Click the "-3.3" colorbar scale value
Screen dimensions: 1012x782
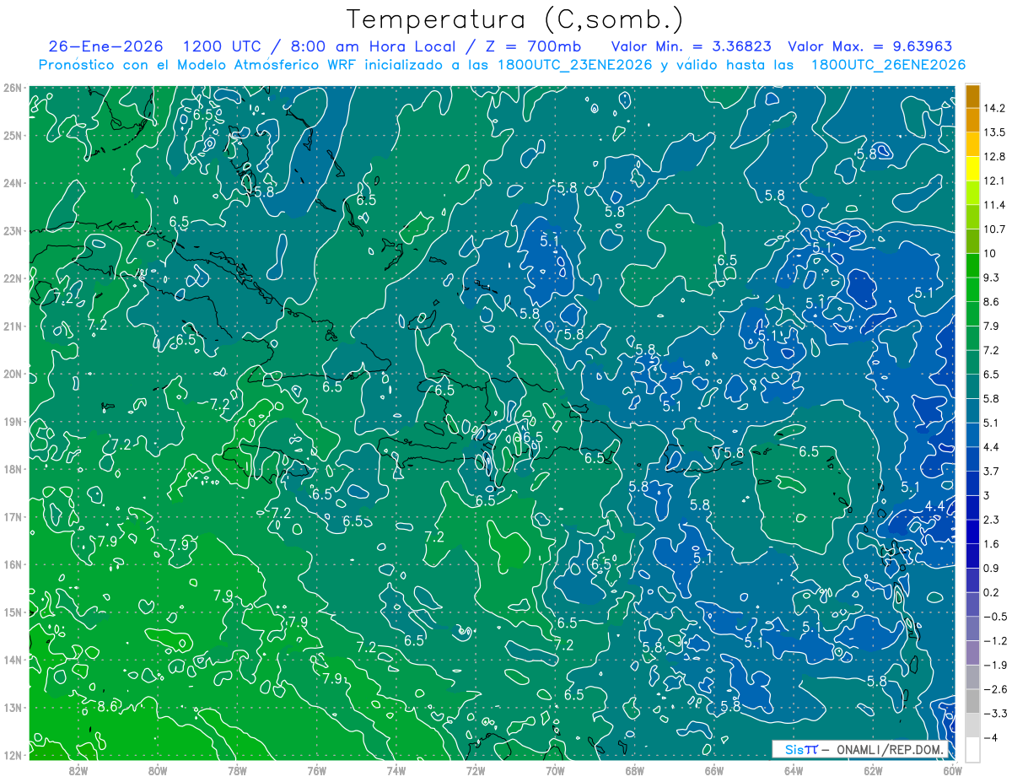tap(995, 714)
